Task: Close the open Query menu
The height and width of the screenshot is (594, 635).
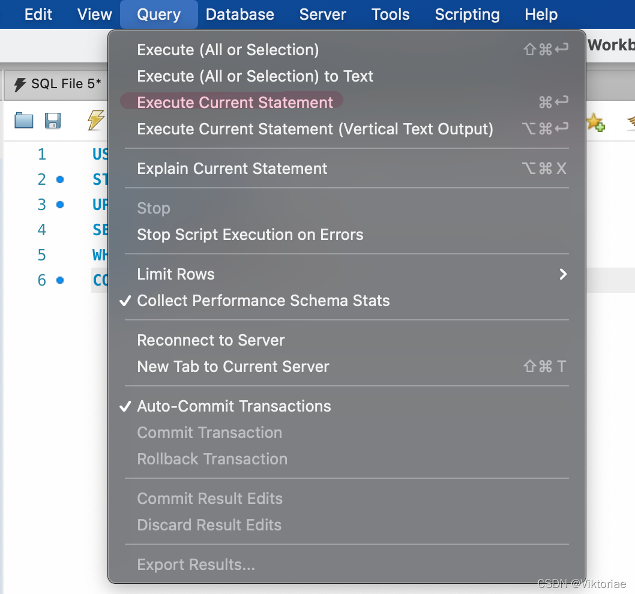Action: [158, 14]
